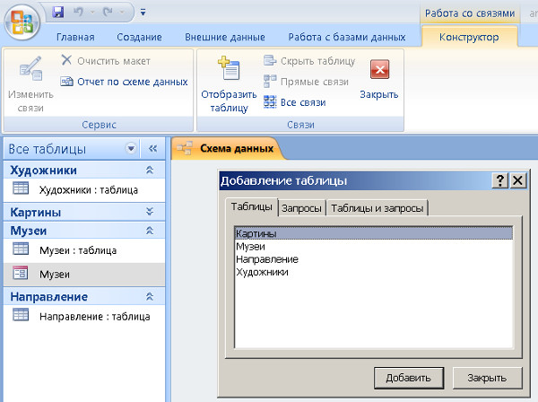Switch to the Запросы tab

[301, 208]
